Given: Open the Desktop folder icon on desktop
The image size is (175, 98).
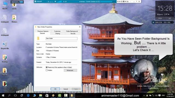Looking at the screenshot, I should (5, 59).
